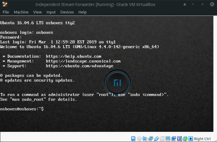Click the CPU virtualization status icon

coord(179,139)
